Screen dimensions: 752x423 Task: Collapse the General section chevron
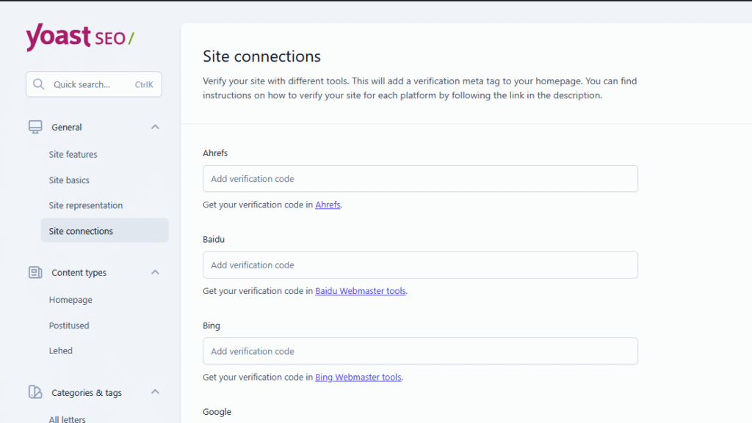[155, 127]
